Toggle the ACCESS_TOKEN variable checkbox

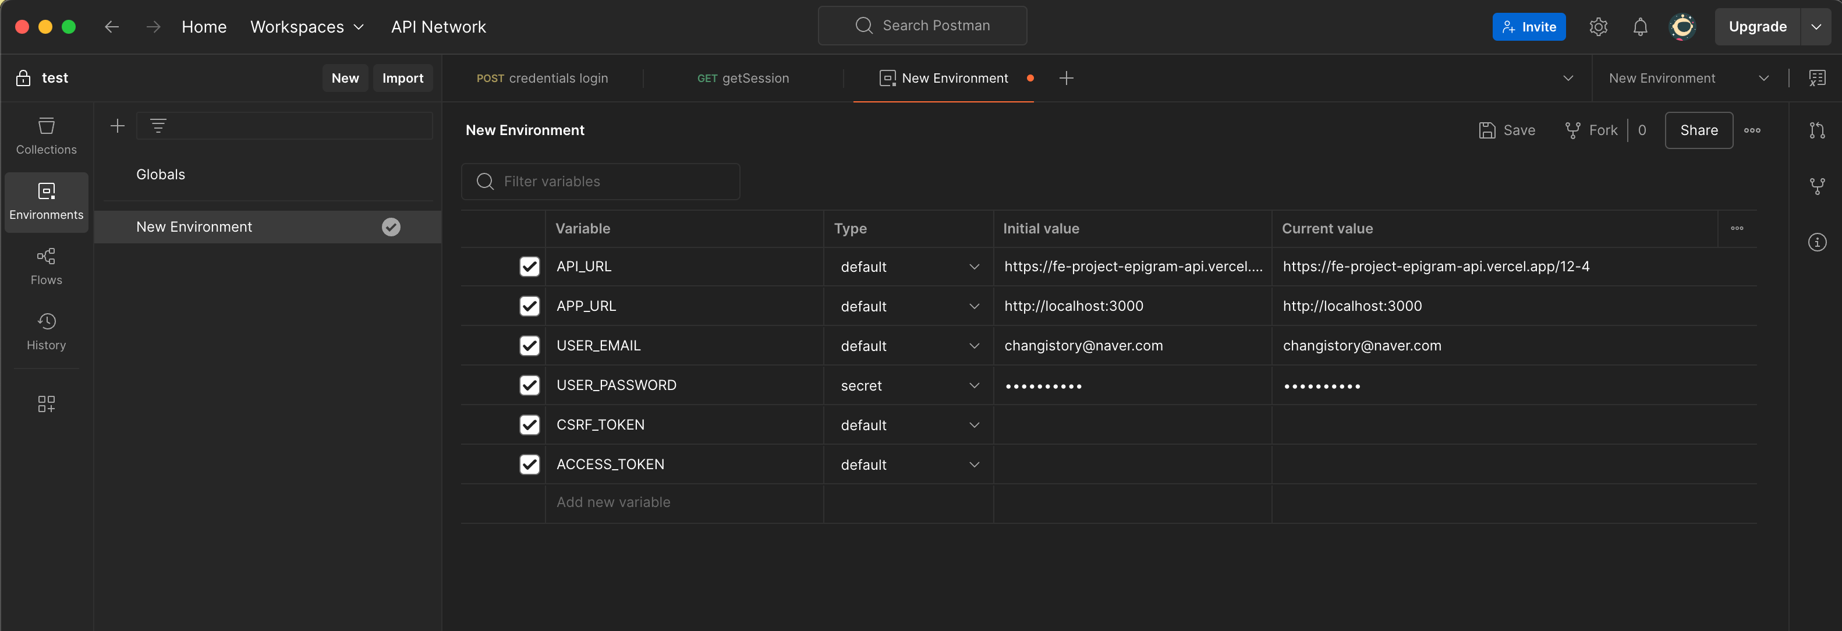[x=529, y=465]
